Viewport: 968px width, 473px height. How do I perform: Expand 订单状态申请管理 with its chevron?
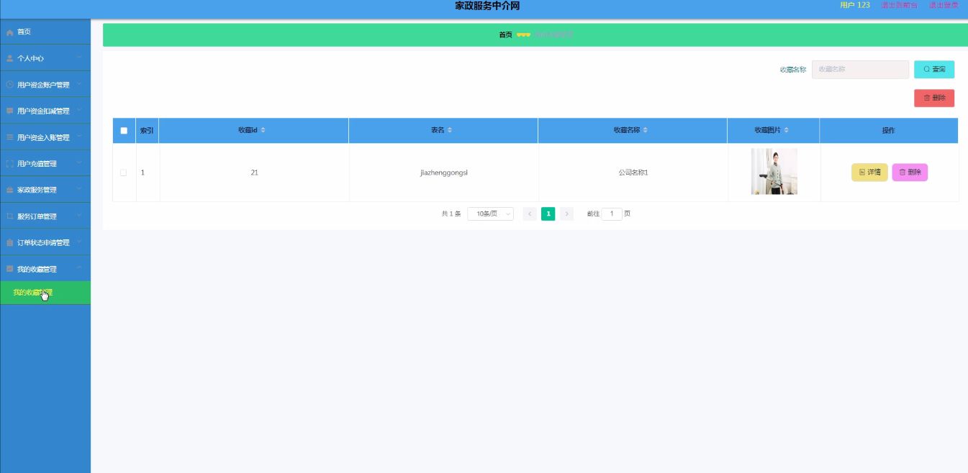point(79,242)
